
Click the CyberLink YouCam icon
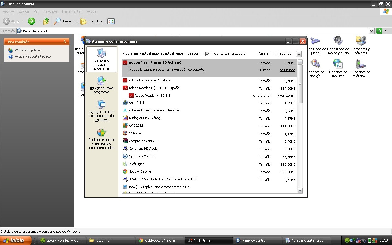coord(125,156)
